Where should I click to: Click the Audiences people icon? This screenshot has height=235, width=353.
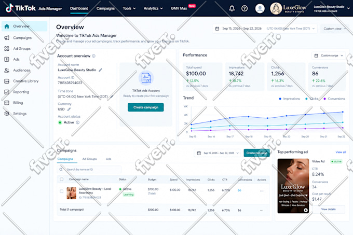click(7, 70)
